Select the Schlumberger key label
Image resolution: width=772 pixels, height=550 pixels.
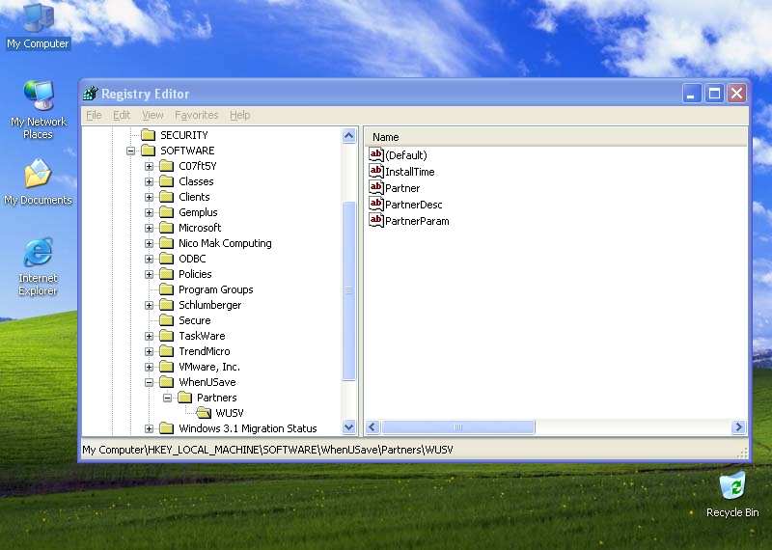(209, 305)
